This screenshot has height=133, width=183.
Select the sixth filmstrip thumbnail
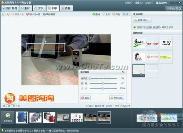click(x=90, y=117)
